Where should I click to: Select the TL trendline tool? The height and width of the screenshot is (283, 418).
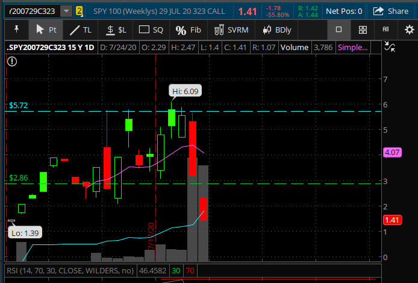(81, 30)
